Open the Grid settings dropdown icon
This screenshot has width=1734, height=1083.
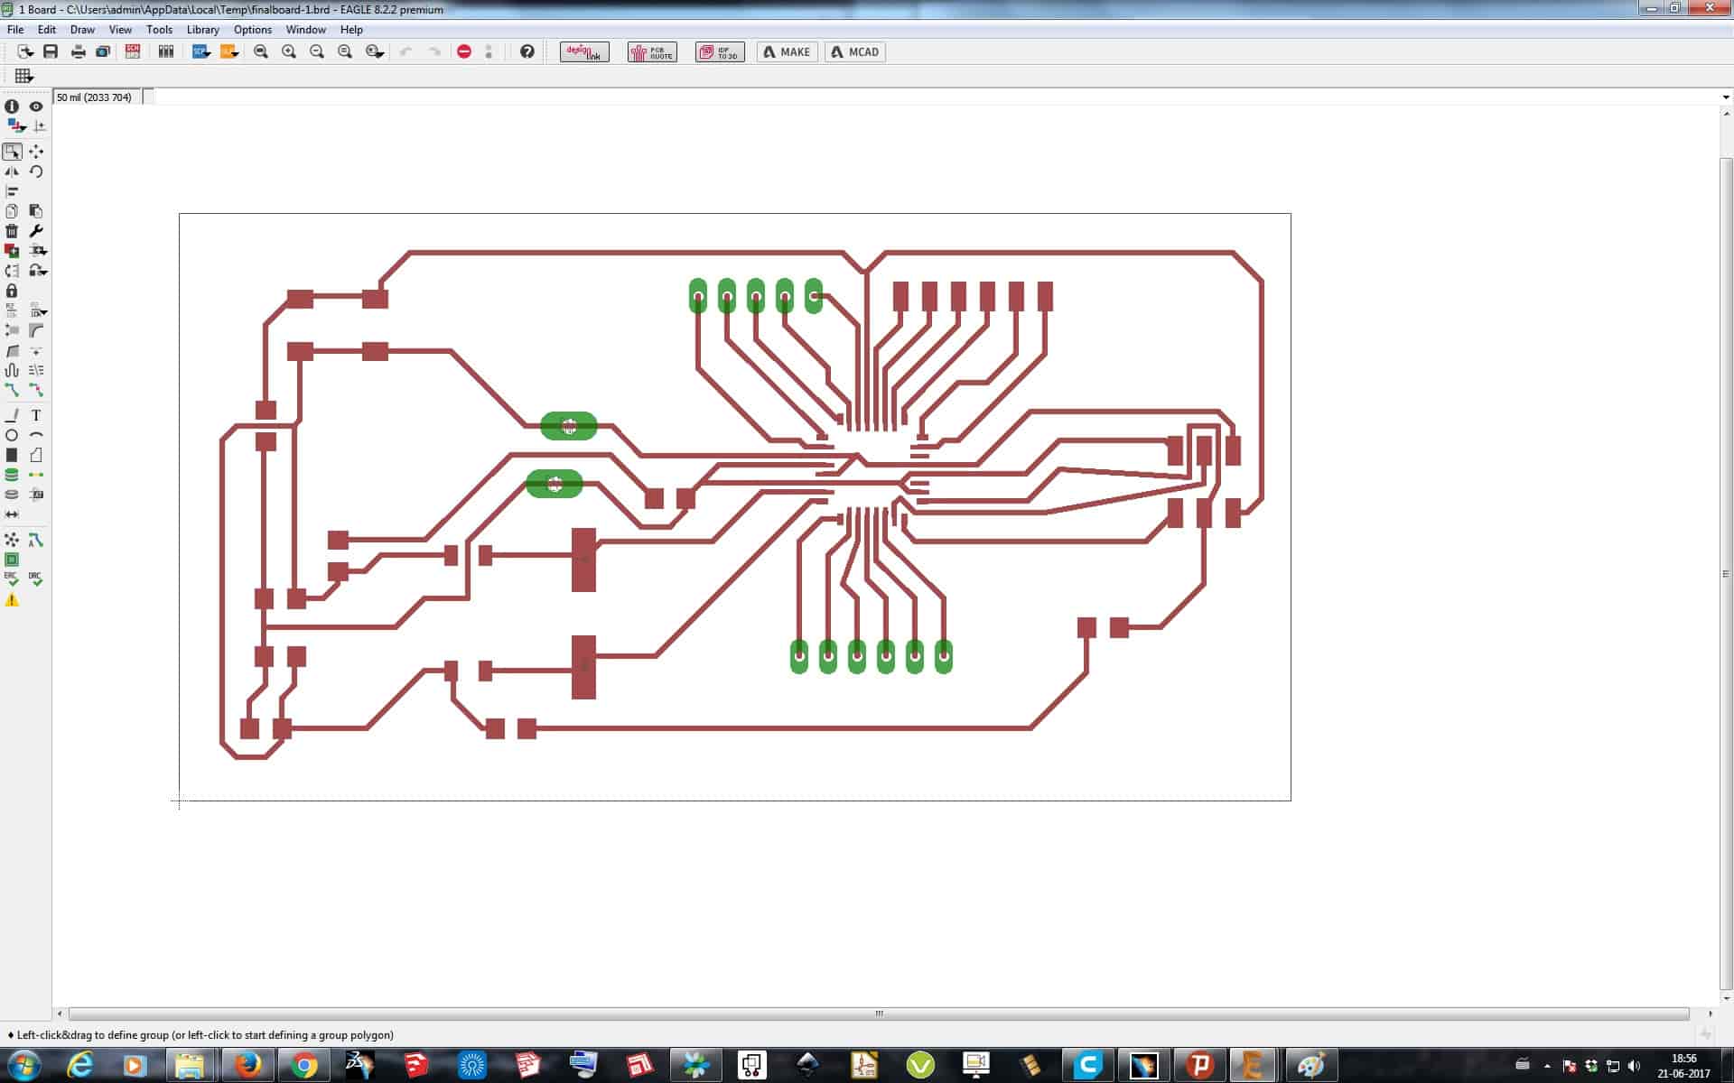click(24, 76)
